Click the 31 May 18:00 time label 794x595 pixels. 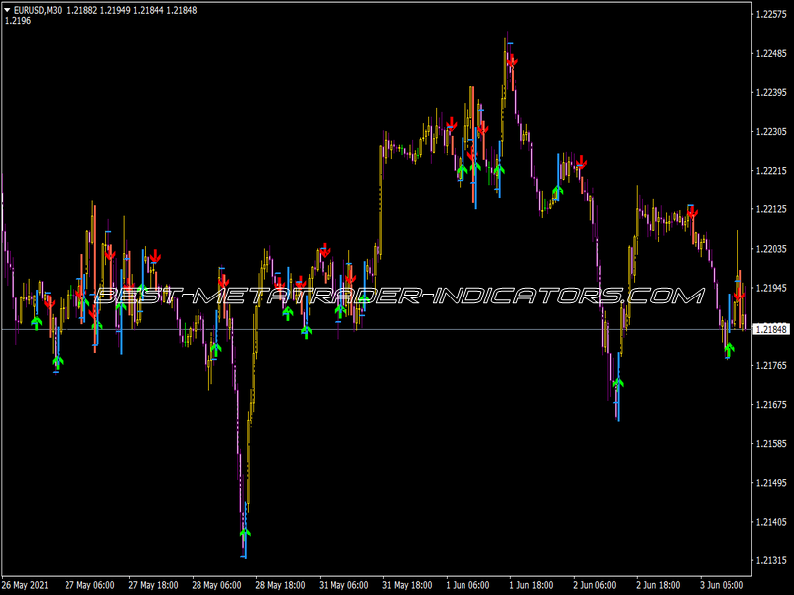pos(407,585)
